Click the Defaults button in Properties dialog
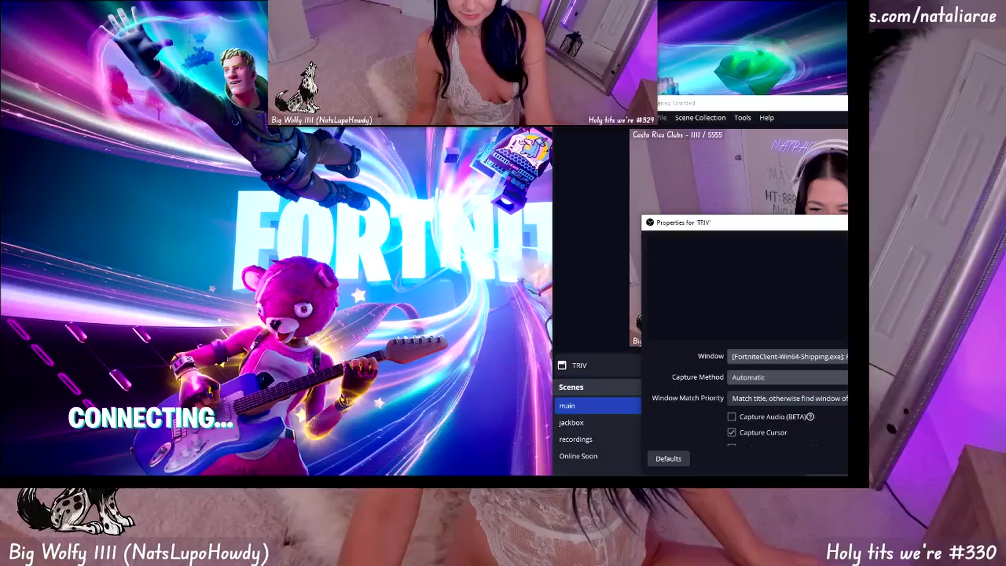The height and width of the screenshot is (566, 1006). [x=669, y=459]
